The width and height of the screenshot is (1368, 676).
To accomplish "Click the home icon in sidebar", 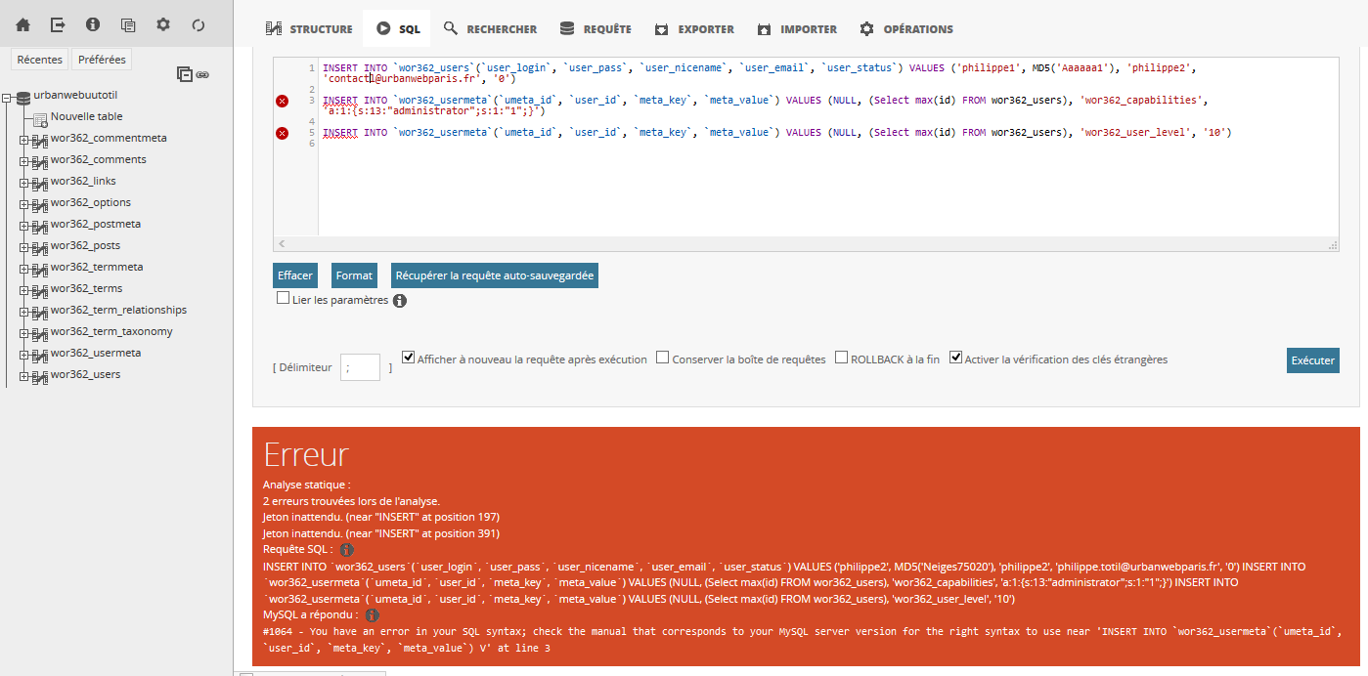I will [23, 24].
